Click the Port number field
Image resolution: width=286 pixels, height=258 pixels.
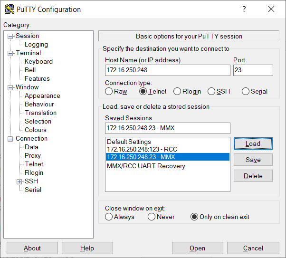tap(253, 70)
